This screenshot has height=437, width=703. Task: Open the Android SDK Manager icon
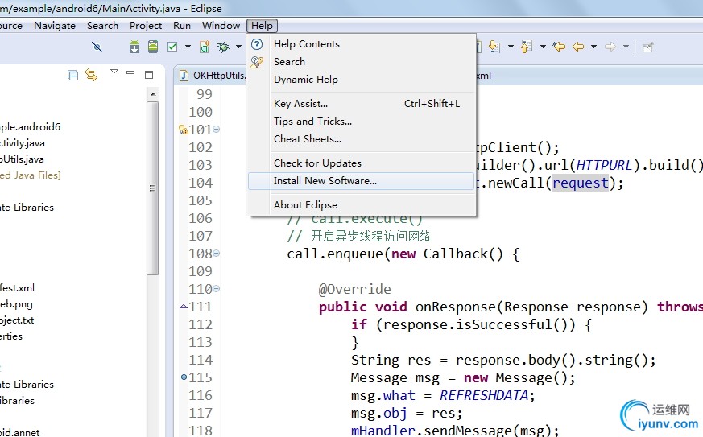(x=134, y=47)
